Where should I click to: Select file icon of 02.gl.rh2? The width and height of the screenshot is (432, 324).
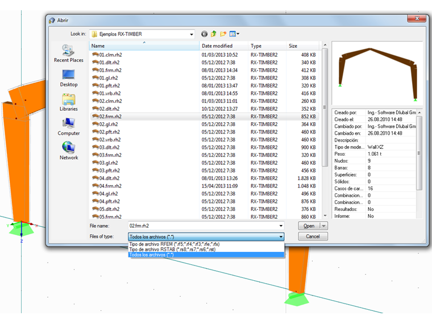[95, 124]
